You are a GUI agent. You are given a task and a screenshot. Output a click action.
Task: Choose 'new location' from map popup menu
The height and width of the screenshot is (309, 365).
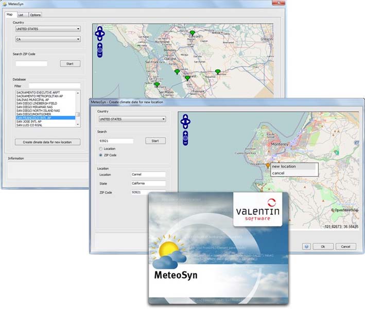pyautogui.click(x=293, y=166)
